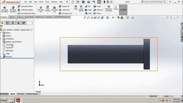This screenshot has width=183, height=103.
Task: Select the Extruded Cut tool
Action: click(x=41, y=9)
